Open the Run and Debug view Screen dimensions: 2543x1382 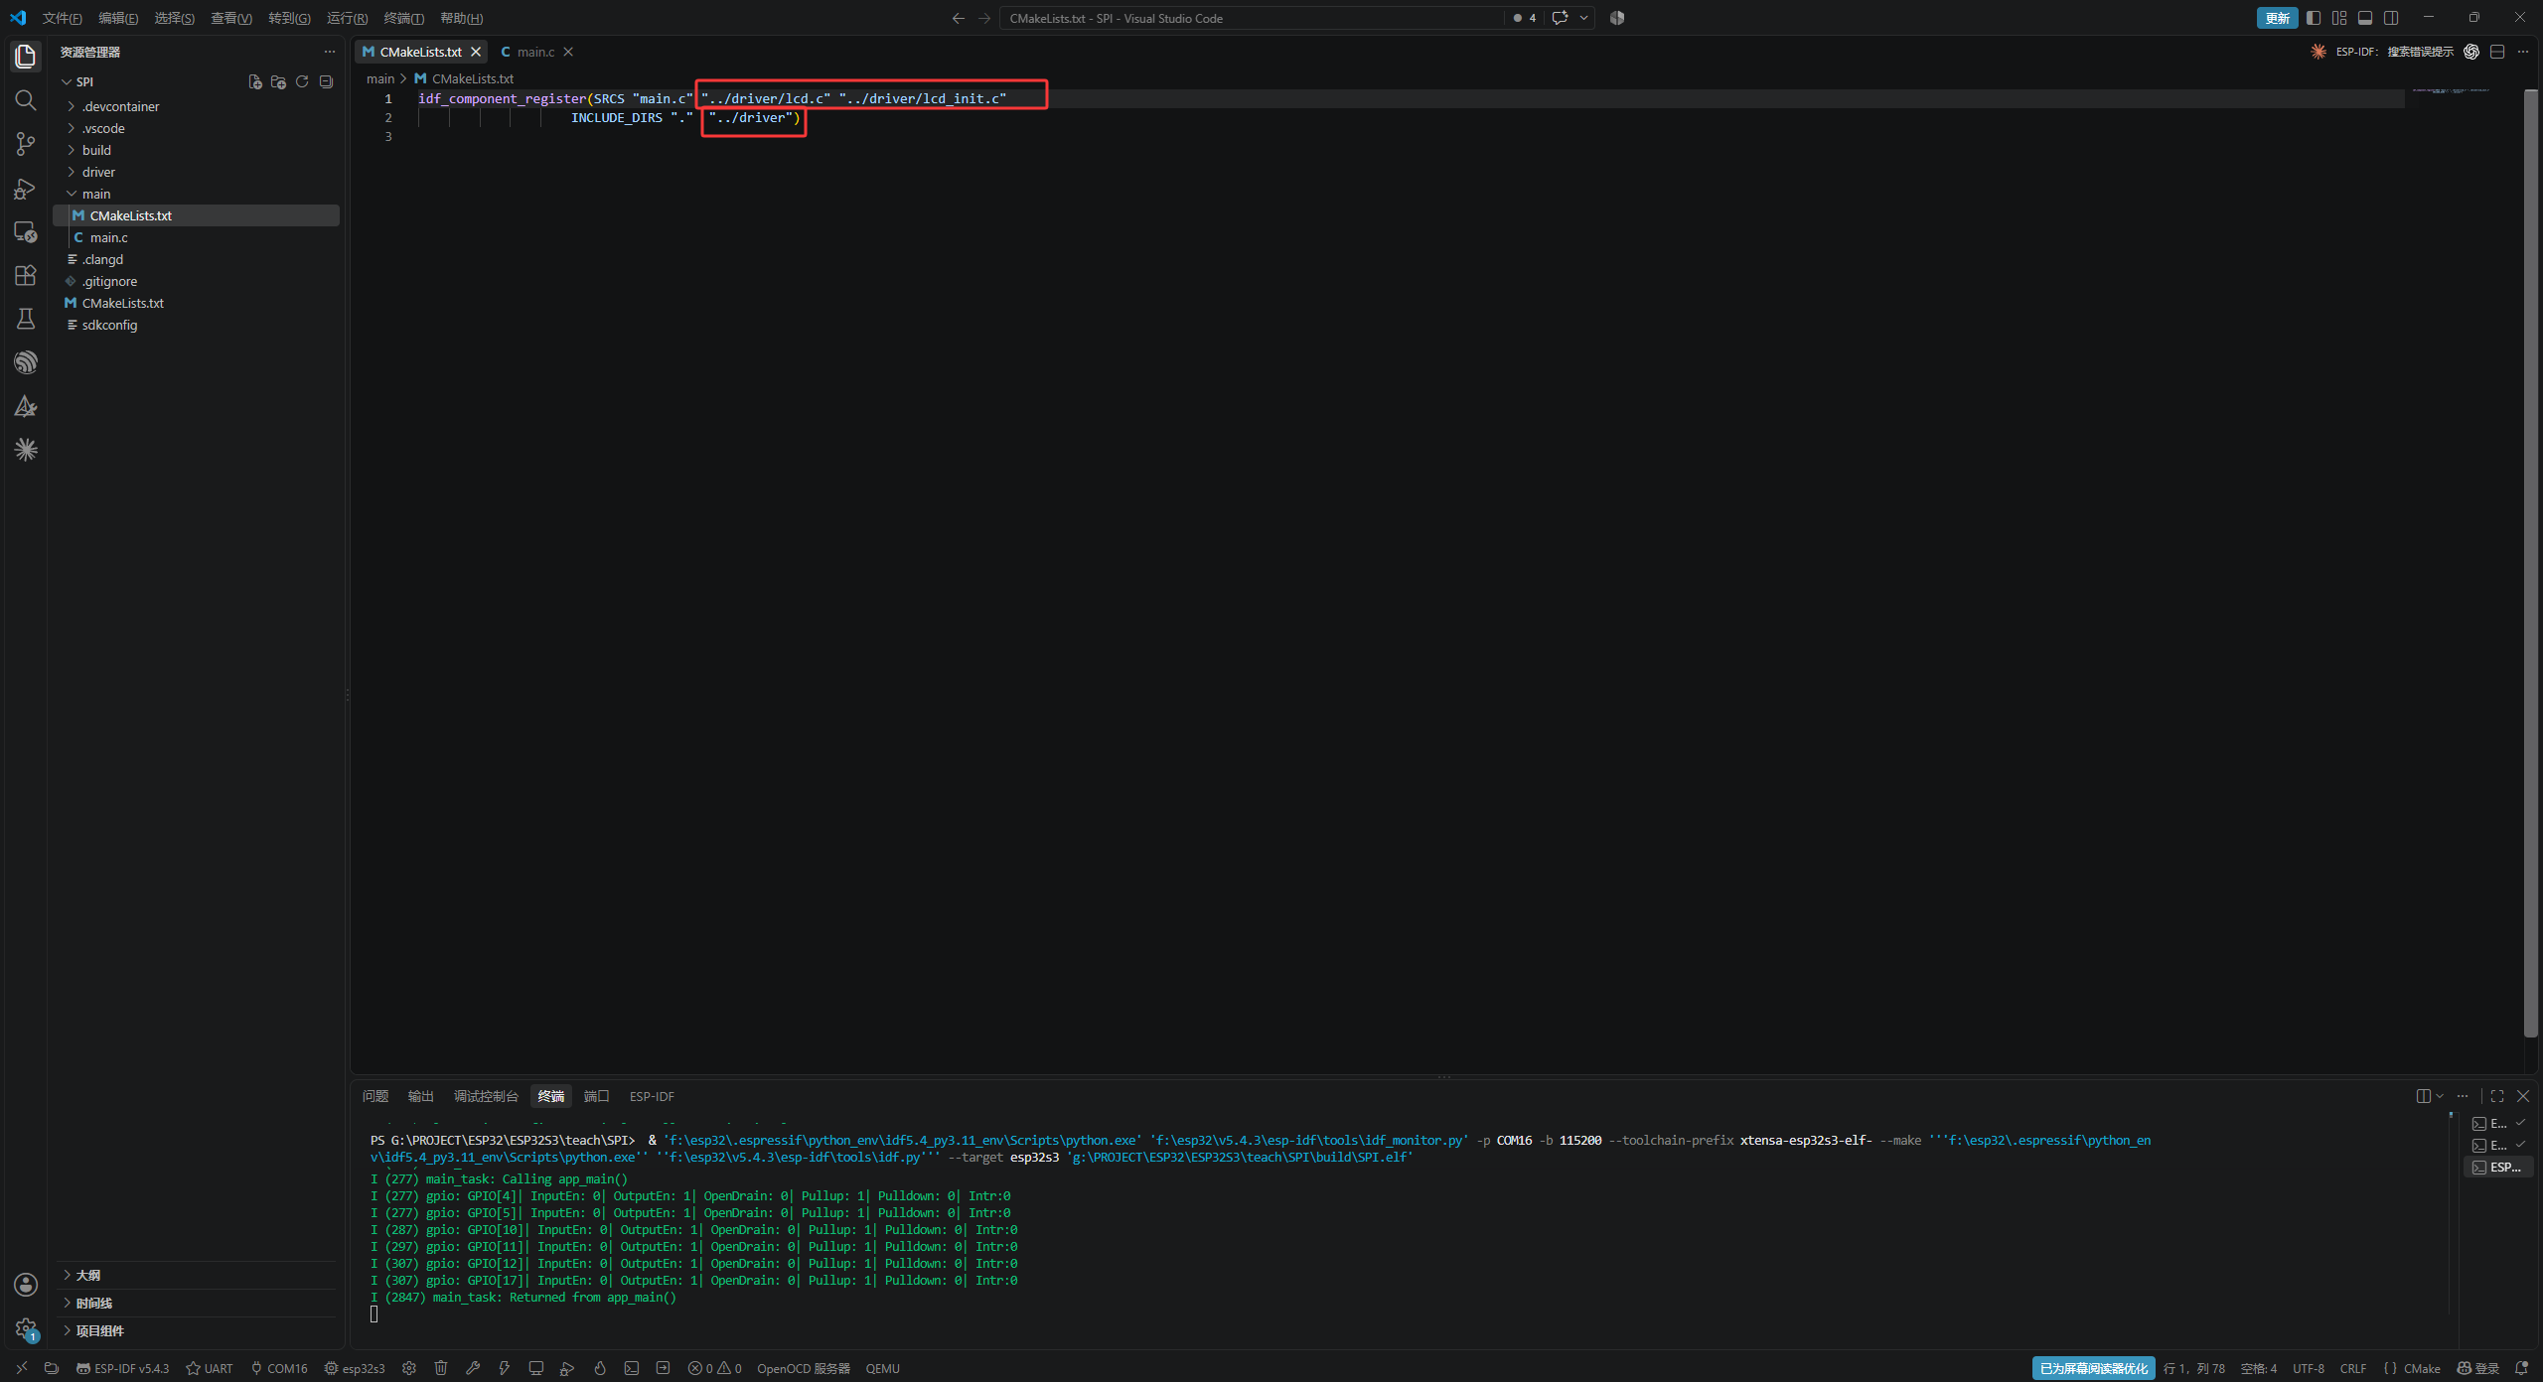(x=26, y=188)
